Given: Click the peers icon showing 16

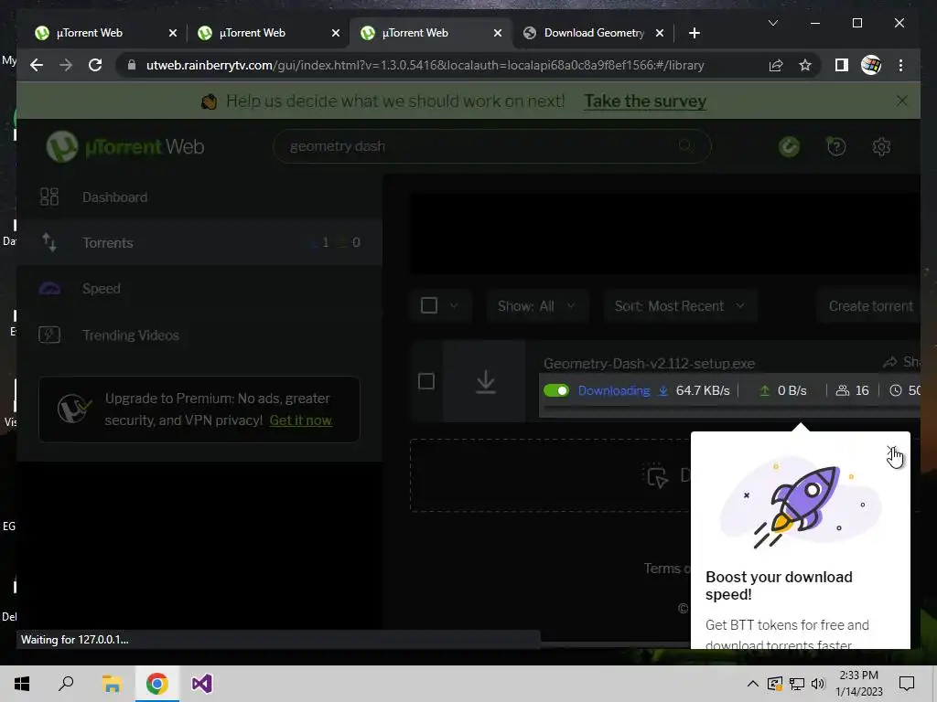Looking at the screenshot, I should pyautogui.click(x=842, y=390).
